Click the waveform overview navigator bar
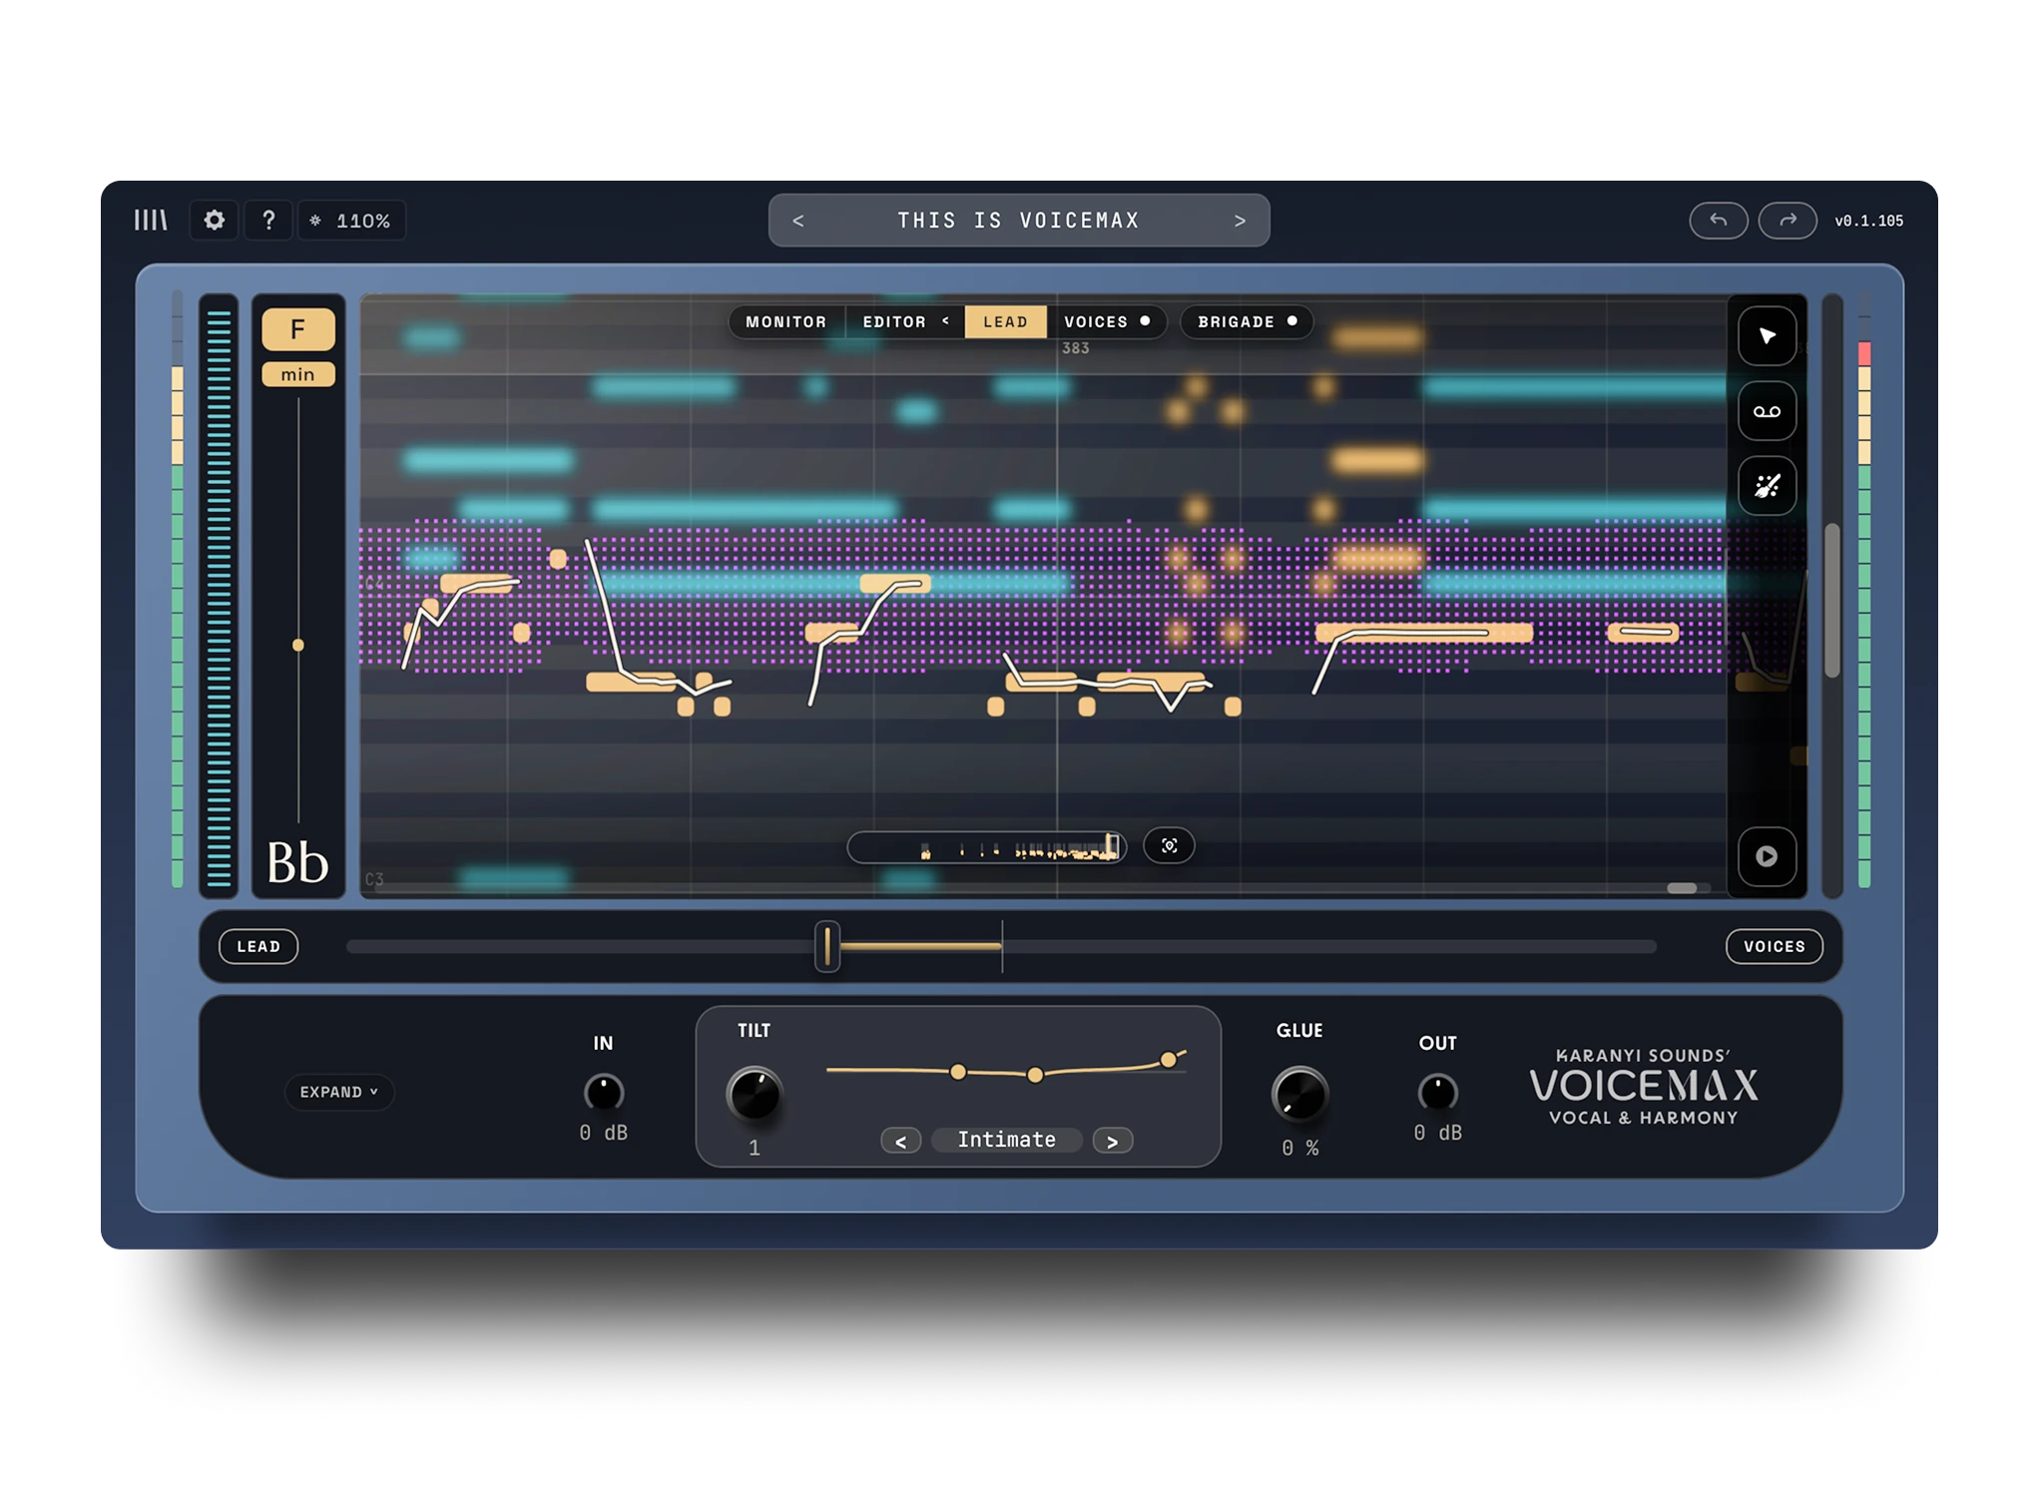Screen dimensions: 2044x1497 (987, 847)
